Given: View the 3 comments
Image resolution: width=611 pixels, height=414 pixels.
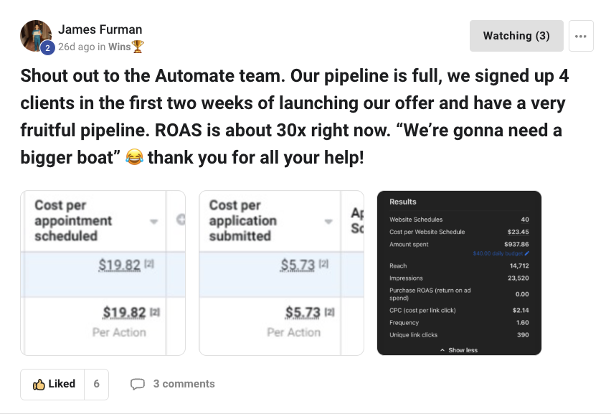Looking at the screenshot, I should [x=184, y=384].
